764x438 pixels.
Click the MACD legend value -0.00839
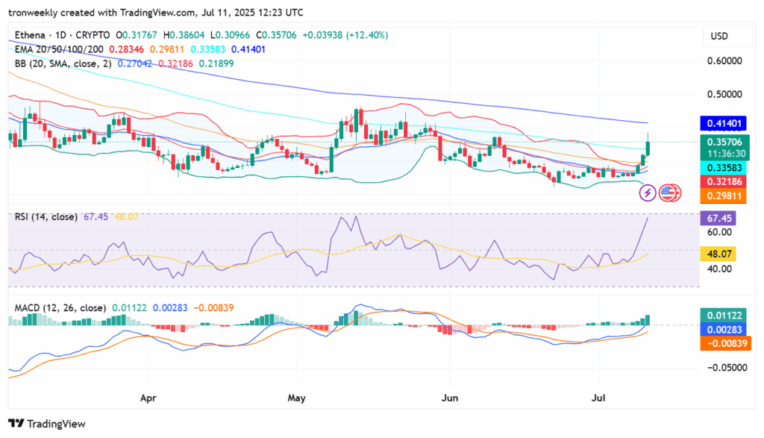pos(214,308)
